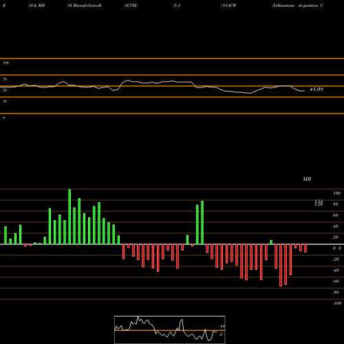
Task: Click the MR axis 40 label
Action: tap(336, 226)
